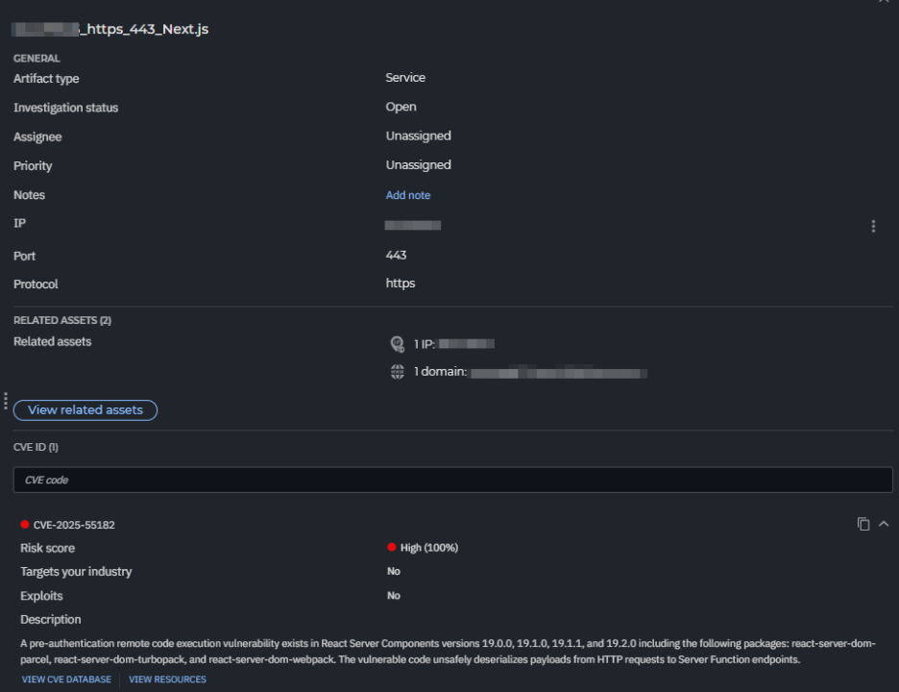Open VIEW RESOURCES
899x692 pixels.
tap(167, 679)
